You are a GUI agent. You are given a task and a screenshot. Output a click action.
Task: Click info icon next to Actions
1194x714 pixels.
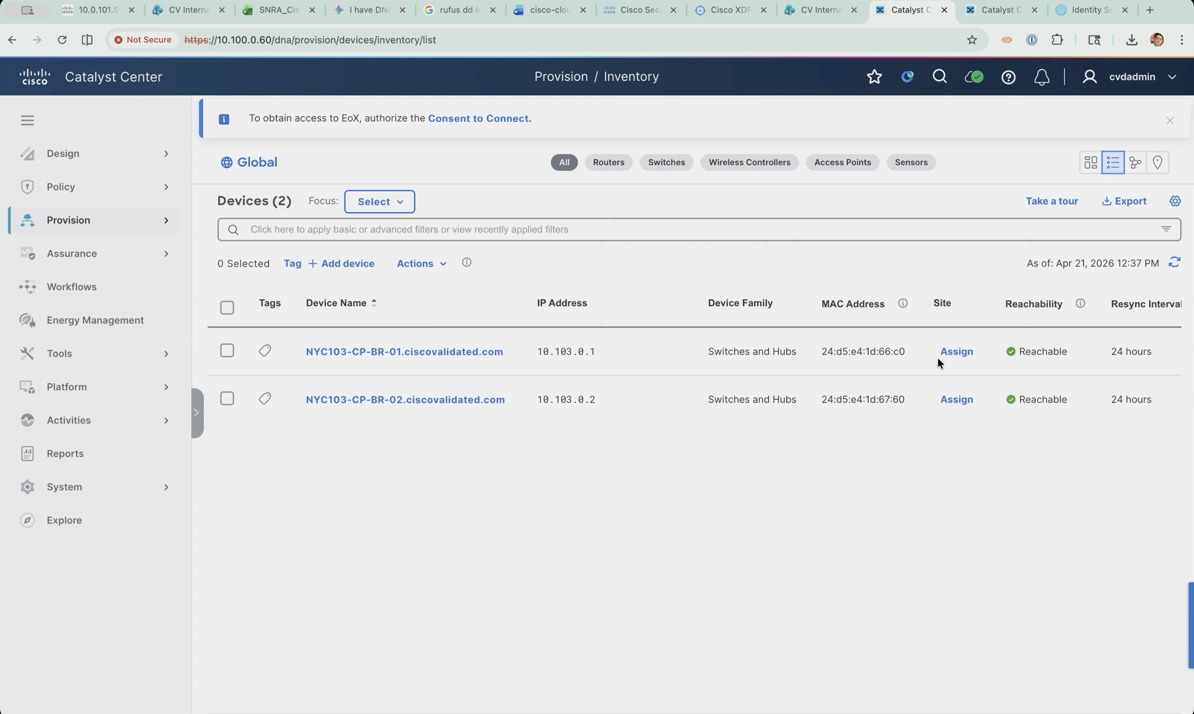point(466,263)
